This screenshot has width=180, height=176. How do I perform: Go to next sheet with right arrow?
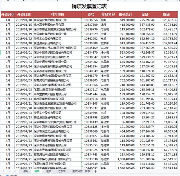[x=9, y=171]
